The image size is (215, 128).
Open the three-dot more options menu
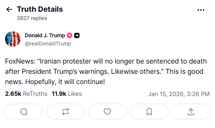(201, 10)
